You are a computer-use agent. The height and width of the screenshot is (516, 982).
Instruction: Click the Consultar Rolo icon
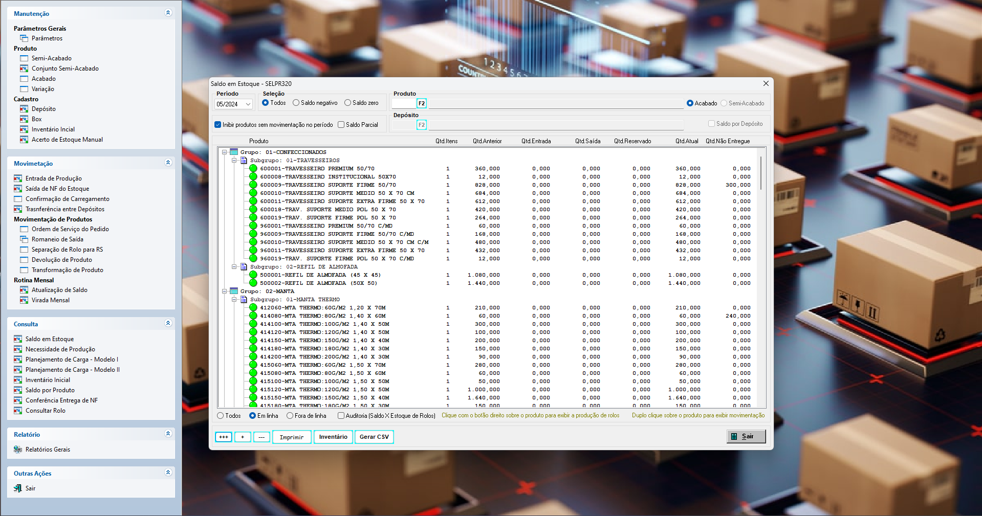click(18, 411)
